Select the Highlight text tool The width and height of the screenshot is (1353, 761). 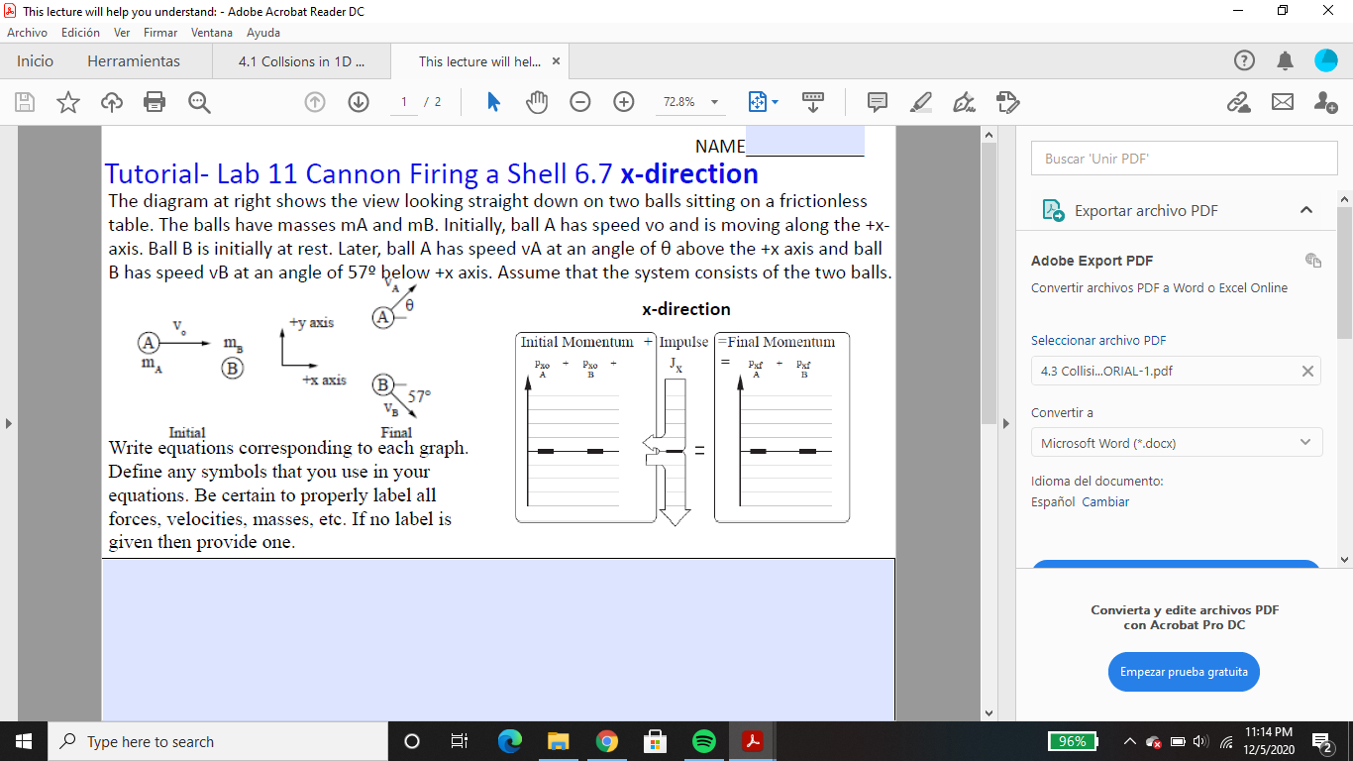(919, 102)
